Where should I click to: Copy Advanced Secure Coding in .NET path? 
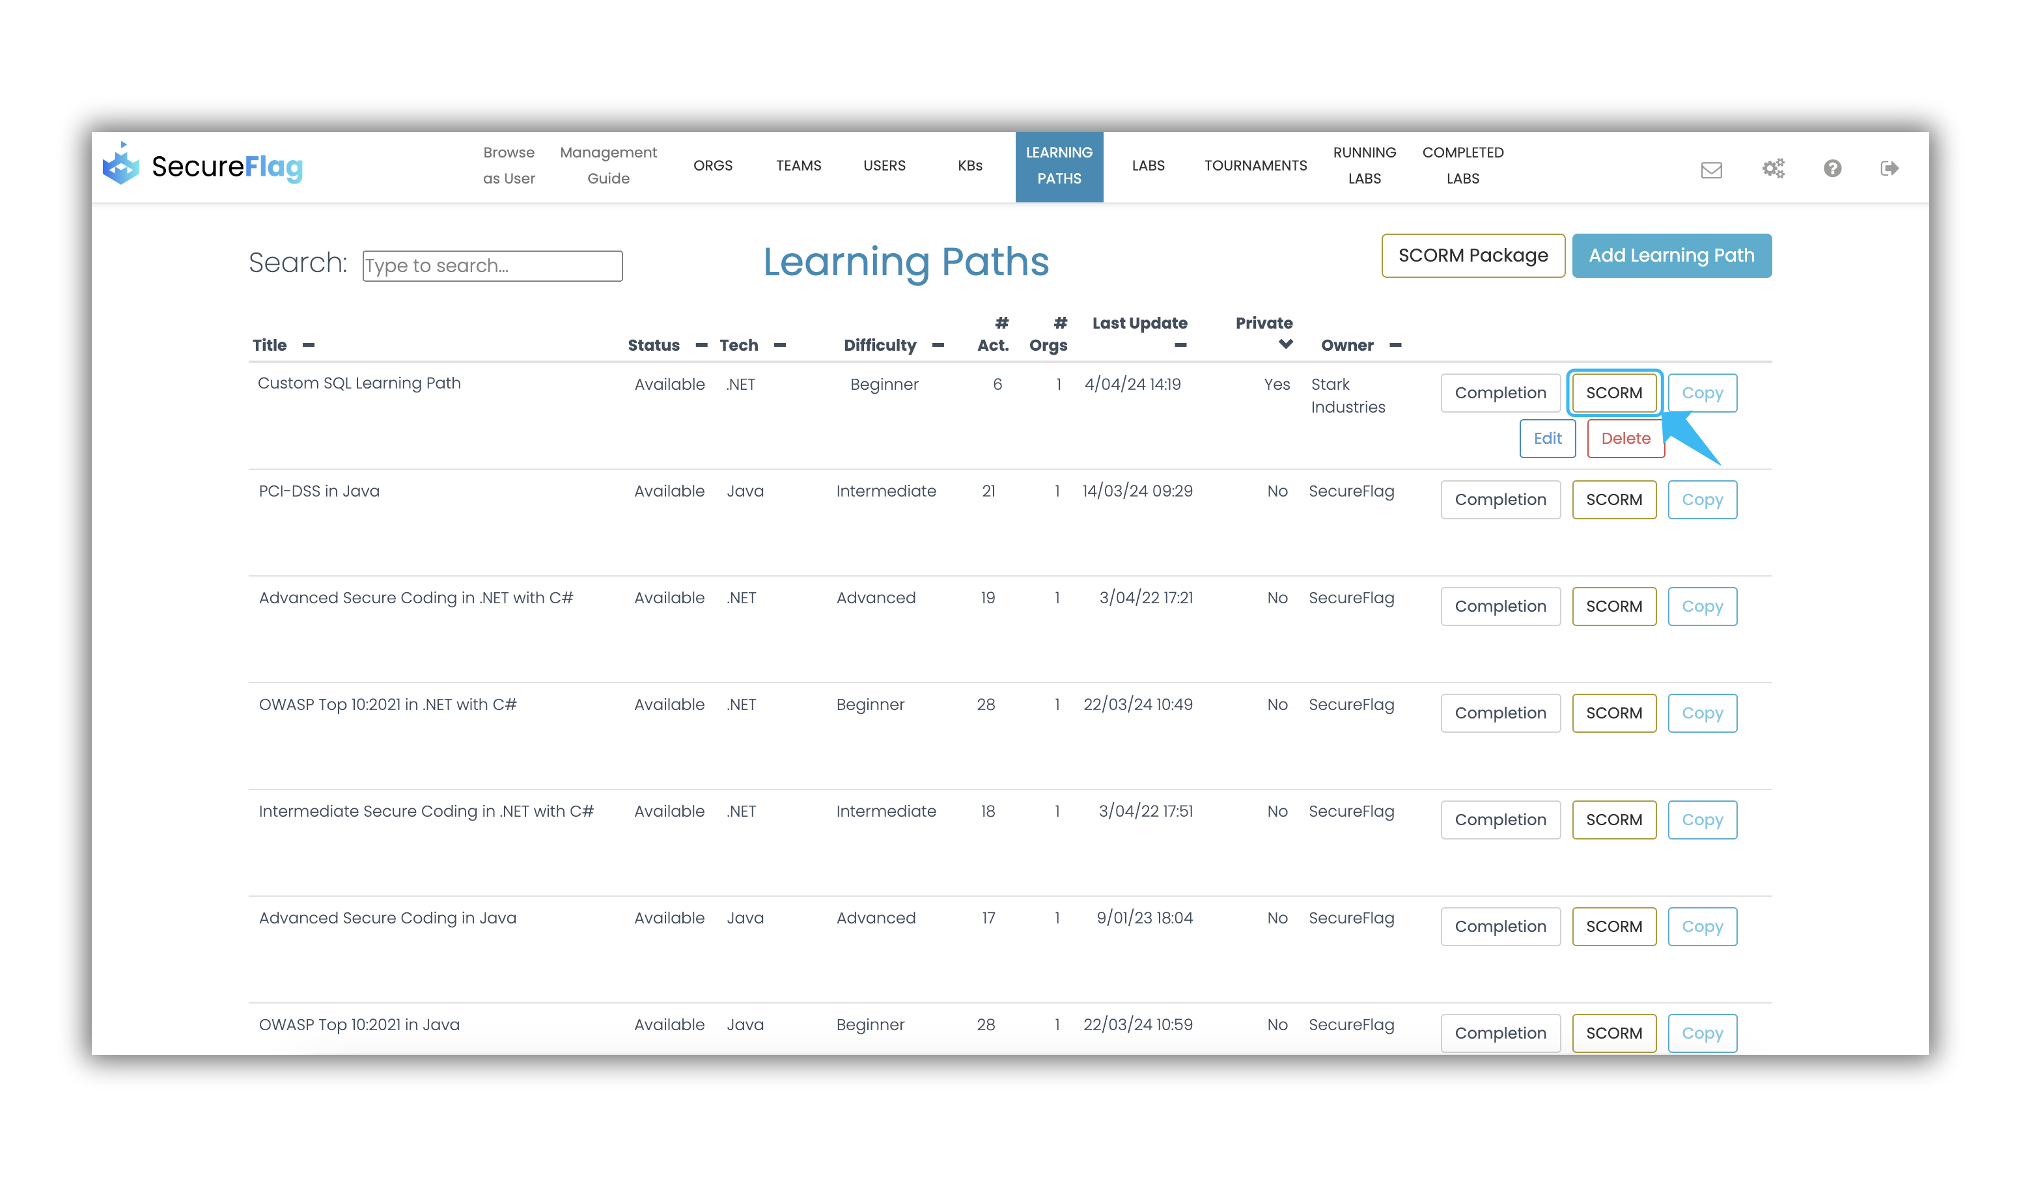pos(1703,607)
